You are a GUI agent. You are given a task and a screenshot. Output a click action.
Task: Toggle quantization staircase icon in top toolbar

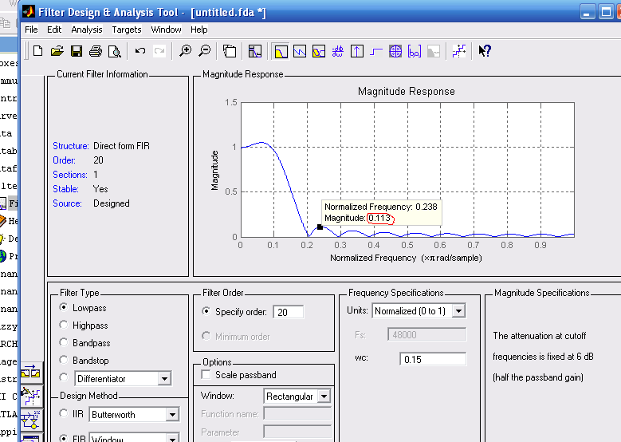[459, 51]
